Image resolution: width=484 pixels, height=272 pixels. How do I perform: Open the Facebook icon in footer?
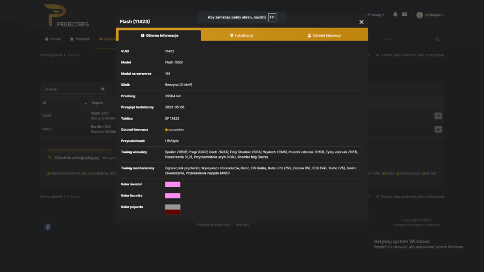click(x=48, y=227)
